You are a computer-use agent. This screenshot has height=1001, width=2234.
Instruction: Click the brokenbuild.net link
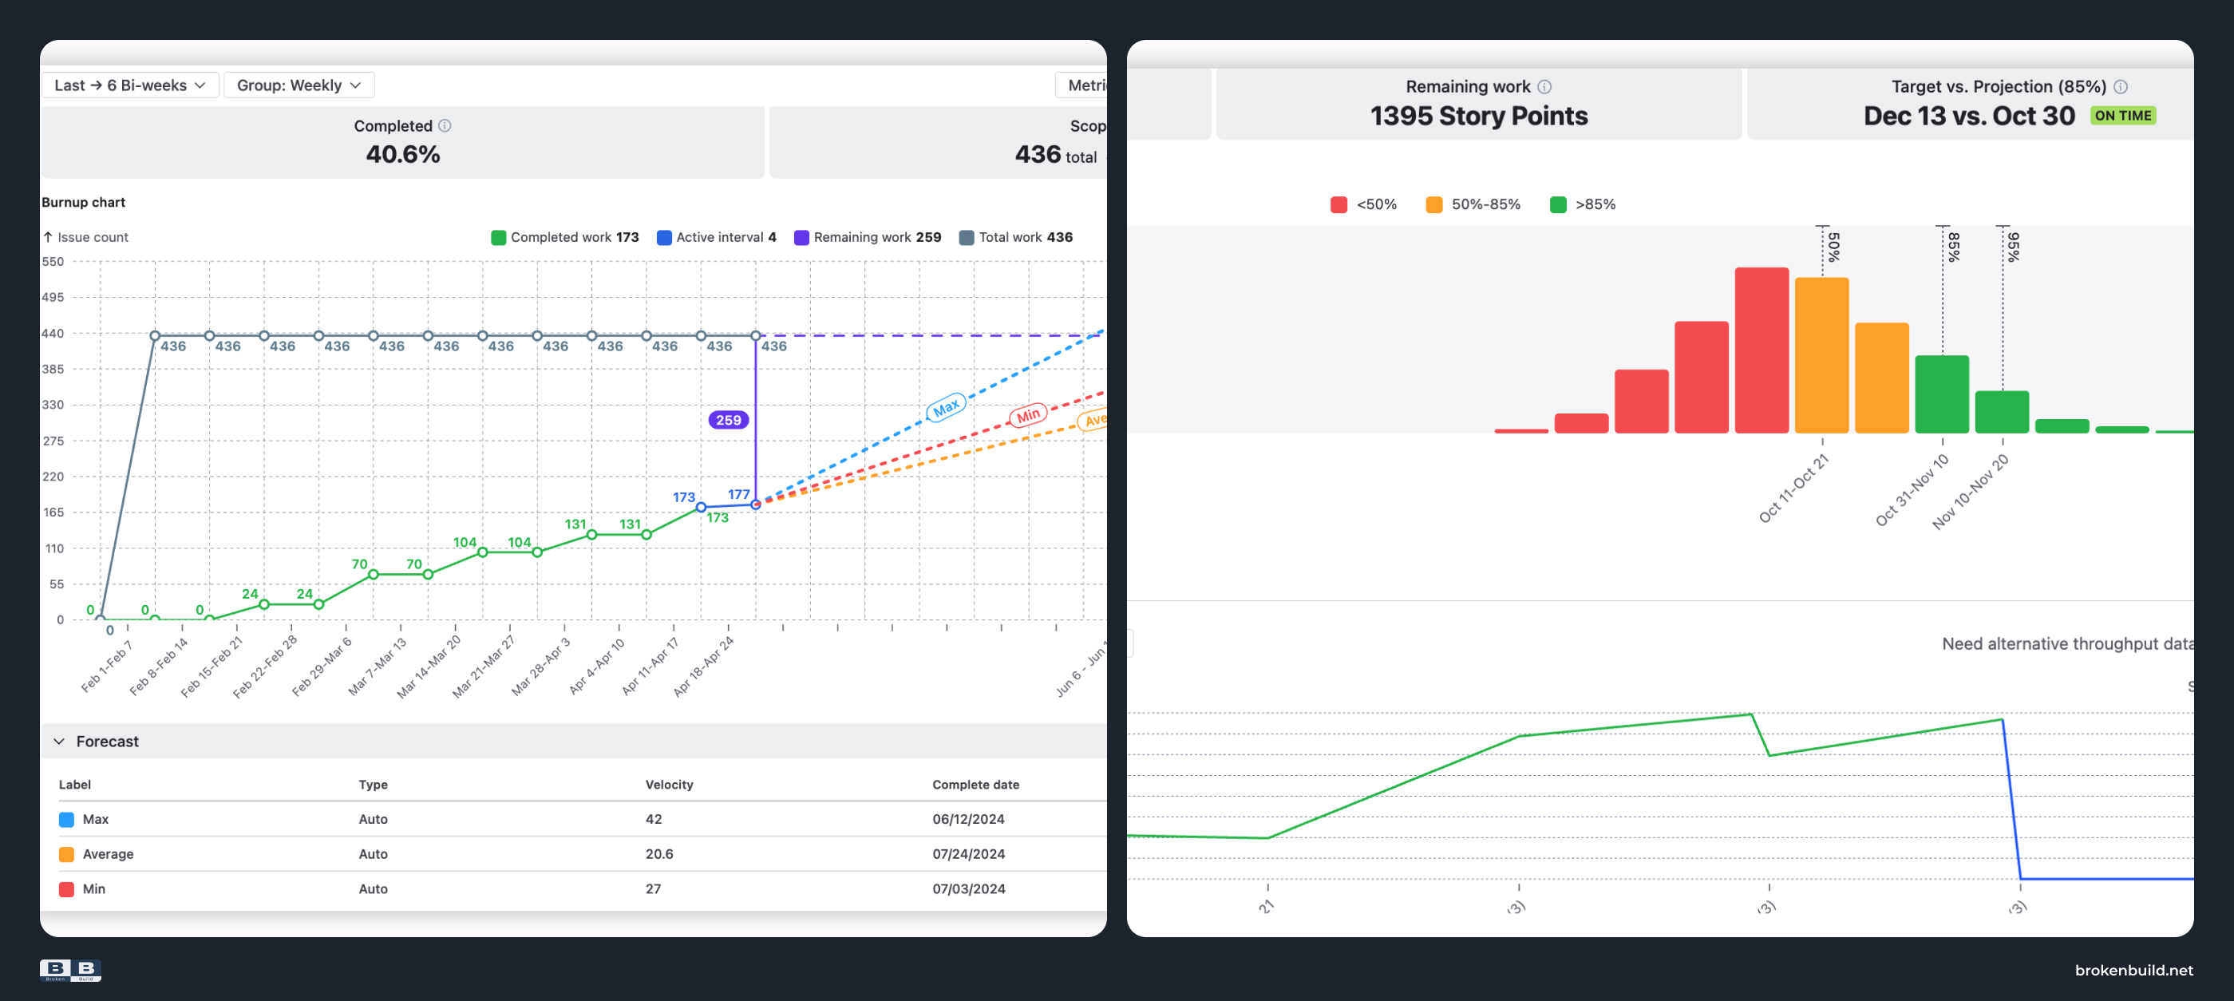tap(2133, 971)
